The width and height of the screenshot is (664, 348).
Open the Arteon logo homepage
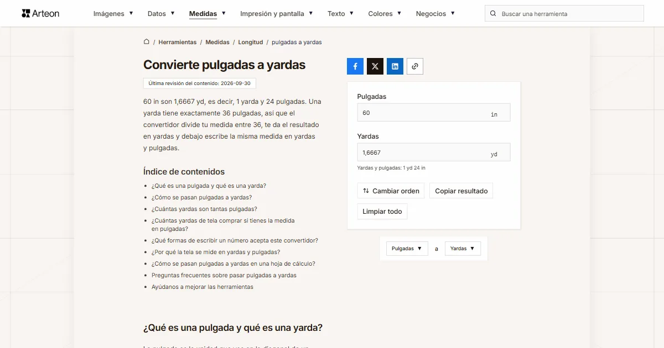pos(40,13)
